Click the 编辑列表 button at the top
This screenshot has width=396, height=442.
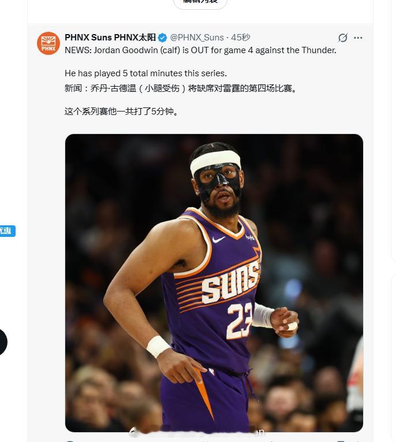pyautogui.click(x=200, y=3)
